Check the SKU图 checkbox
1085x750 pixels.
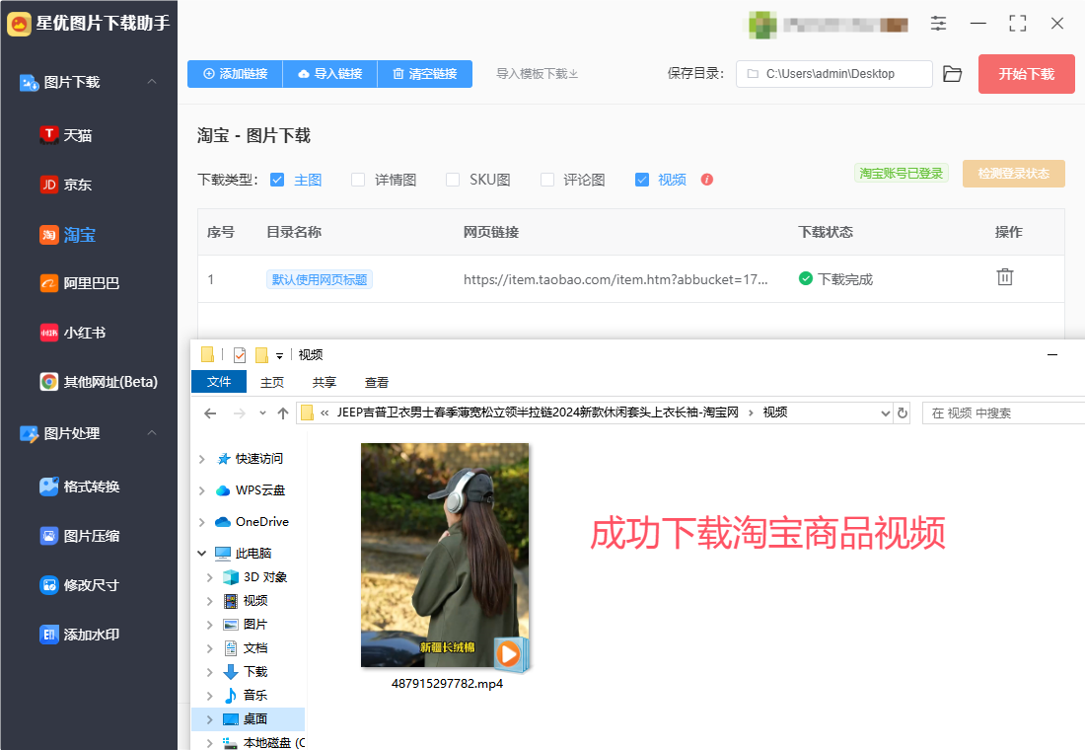(453, 180)
